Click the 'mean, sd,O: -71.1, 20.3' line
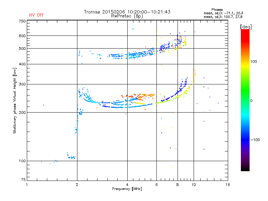This screenshot has height=201, width=268. 223,13
